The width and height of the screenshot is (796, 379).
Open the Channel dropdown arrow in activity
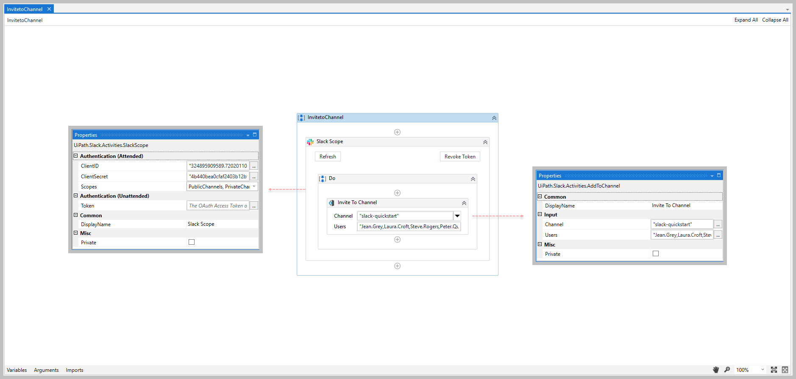click(457, 216)
